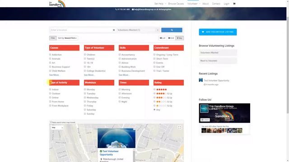Select the Any rating radio button
The width and height of the screenshot is (289, 162).
pyautogui.click(x=154, y=110)
